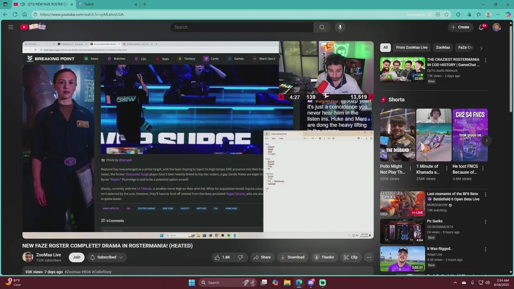Clip the video
514x289 pixels.
350,257
